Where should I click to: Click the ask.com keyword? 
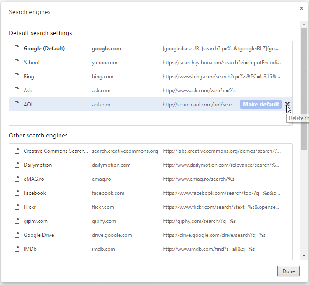pyautogui.click(x=101, y=91)
